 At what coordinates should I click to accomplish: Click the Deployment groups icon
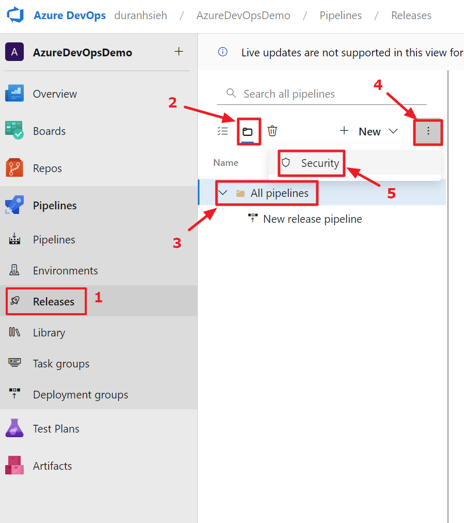[14, 393]
